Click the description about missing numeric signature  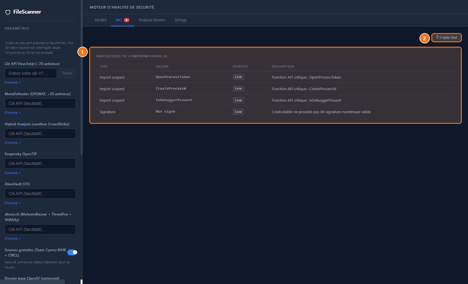click(x=321, y=112)
